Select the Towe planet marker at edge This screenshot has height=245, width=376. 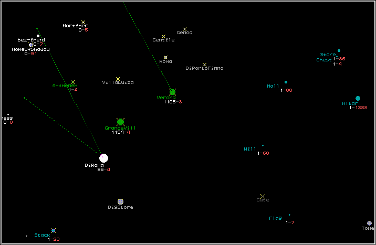(369, 223)
